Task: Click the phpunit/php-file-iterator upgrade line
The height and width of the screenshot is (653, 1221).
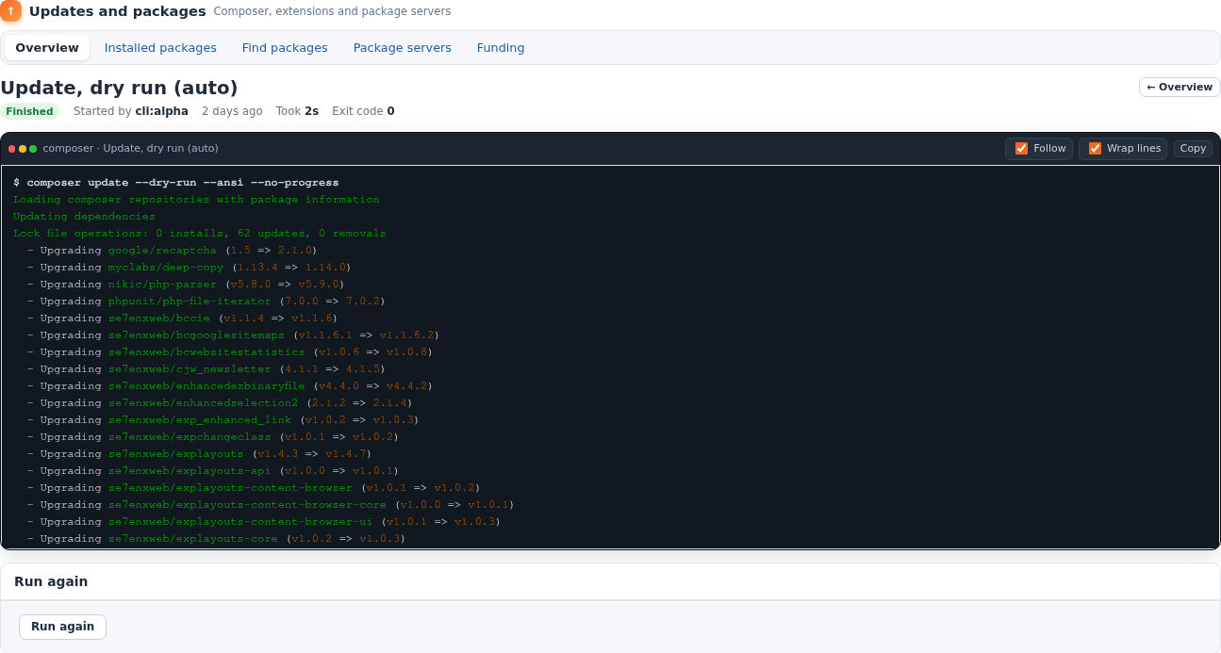Action: (x=206, y=302)
